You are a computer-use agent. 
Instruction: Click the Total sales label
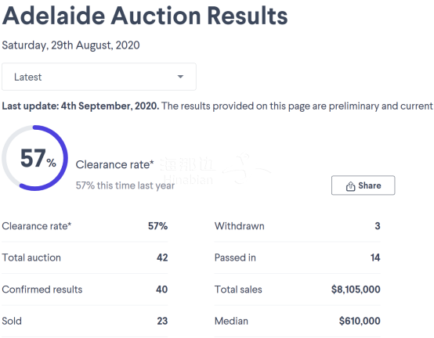click(x=238, y=289)
